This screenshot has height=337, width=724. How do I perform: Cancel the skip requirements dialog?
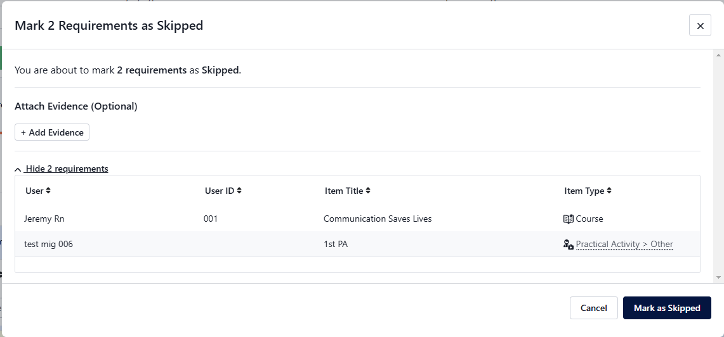pos(594,308)
